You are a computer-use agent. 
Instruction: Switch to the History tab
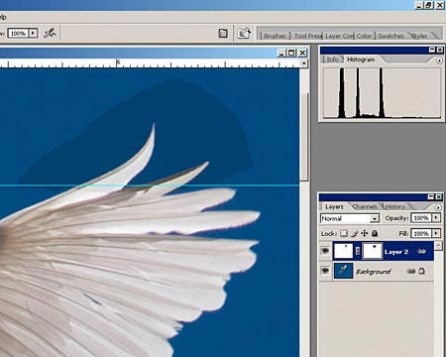tap(395, 206)
